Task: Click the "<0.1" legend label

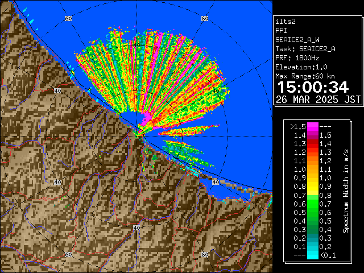Action: 328,255
